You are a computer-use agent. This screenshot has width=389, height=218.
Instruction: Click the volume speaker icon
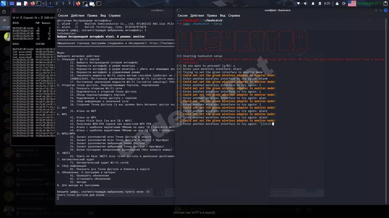305,4
